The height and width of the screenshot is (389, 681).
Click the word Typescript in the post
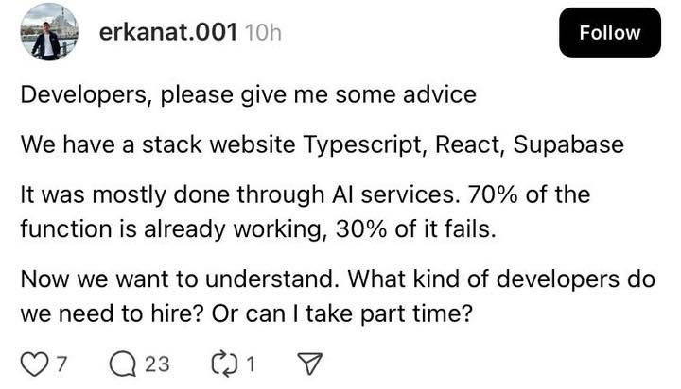click(358, 145)
